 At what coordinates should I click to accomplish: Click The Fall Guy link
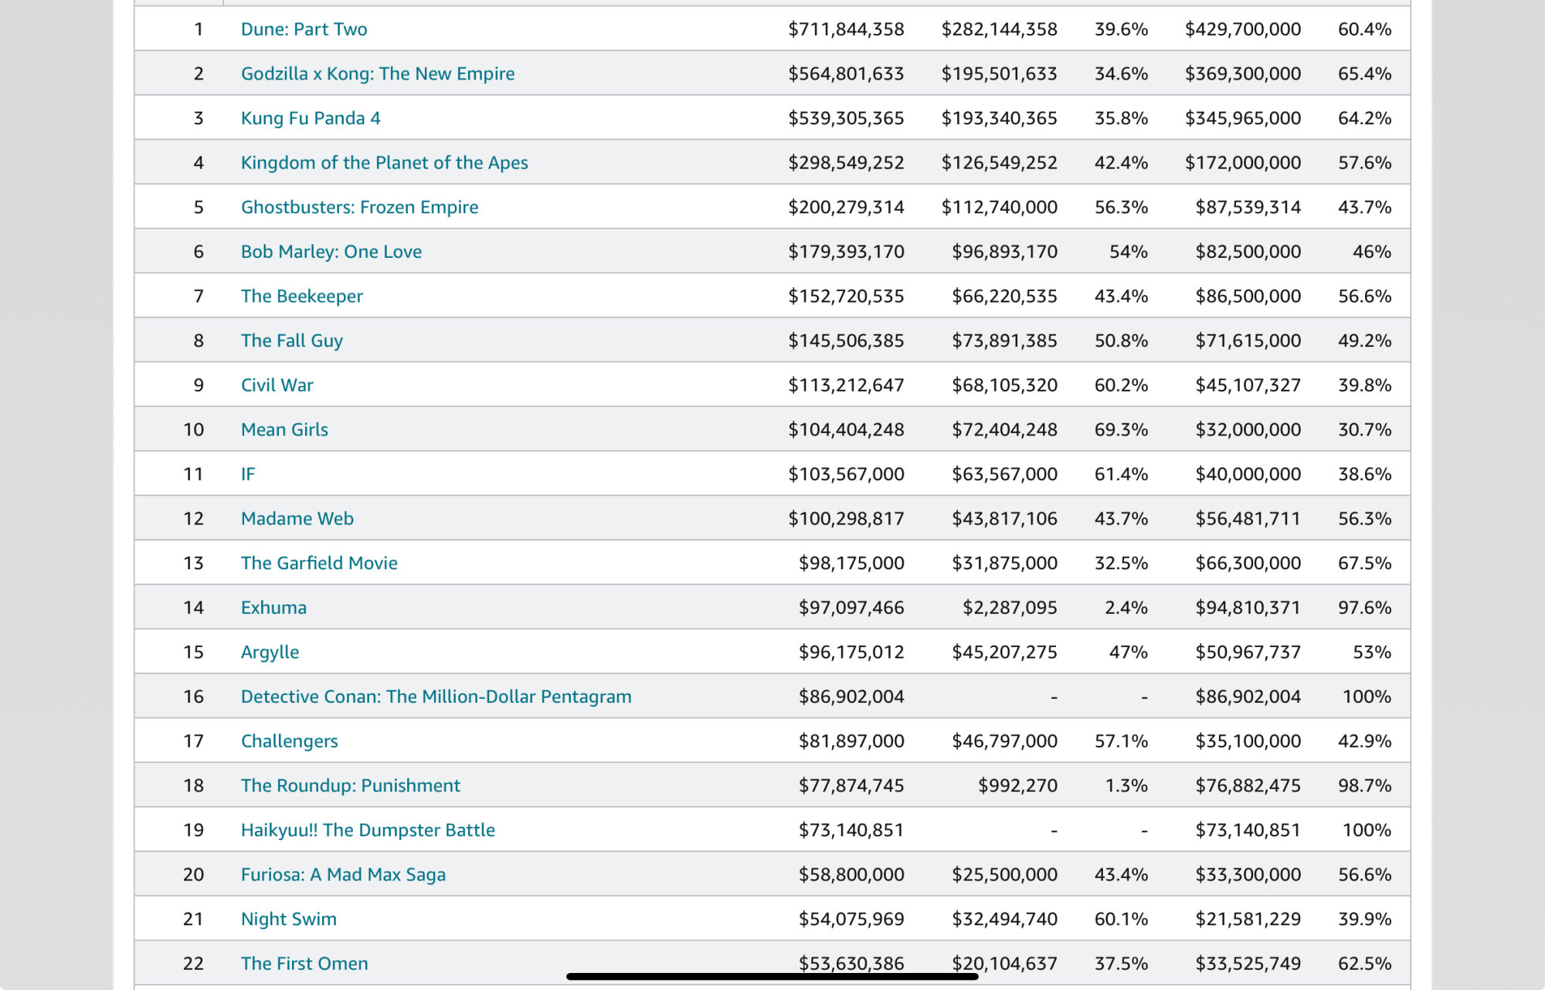291,341
